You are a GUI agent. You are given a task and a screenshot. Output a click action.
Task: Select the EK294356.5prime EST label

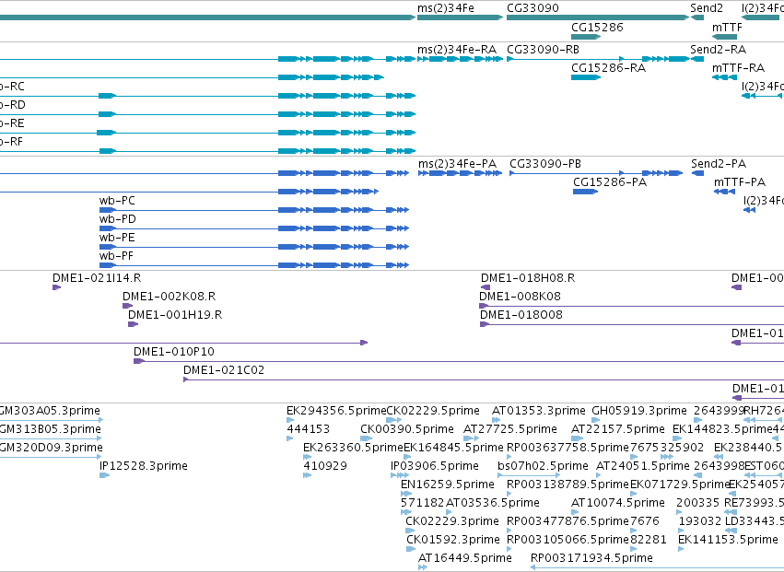pyautogui.click(x=336, y=412)
